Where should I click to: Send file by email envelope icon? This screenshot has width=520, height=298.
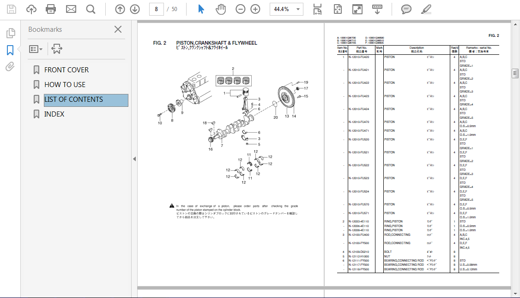pos(71,9)
